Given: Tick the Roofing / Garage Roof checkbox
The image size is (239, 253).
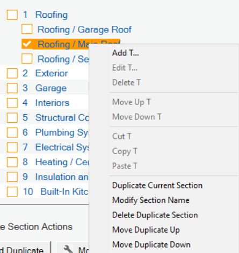Looking at the screenshot, I should tap(27, 29).
